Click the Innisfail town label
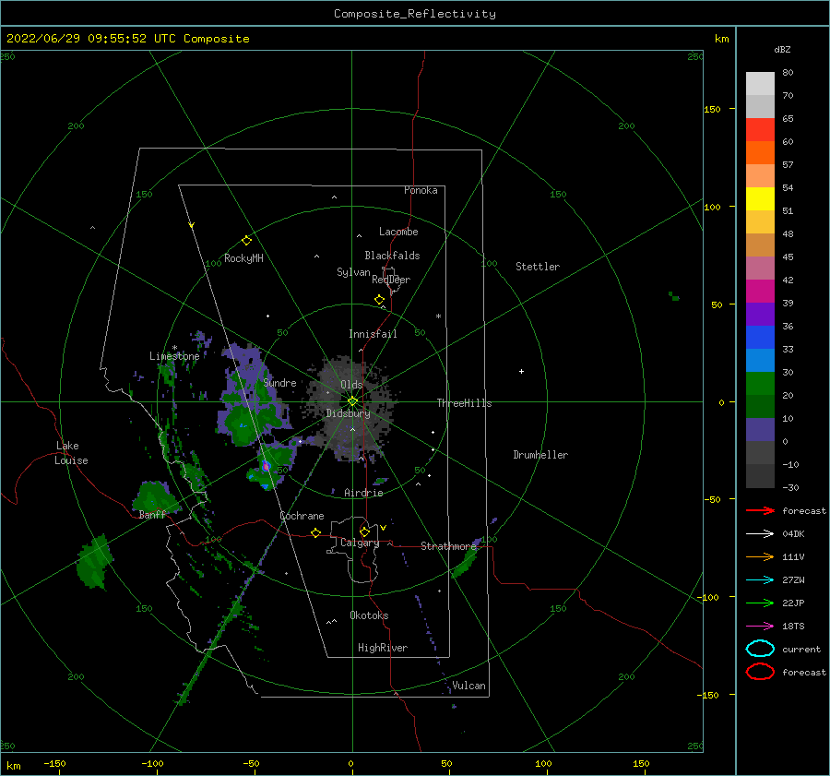The image size is (830, 776). point(373,334)
